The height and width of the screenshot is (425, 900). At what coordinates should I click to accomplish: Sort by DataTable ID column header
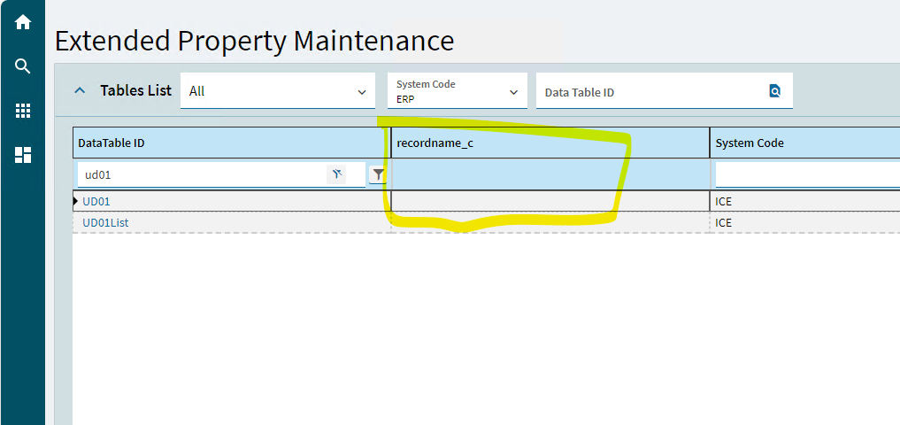pyautogui.click(x=232, y=143)
